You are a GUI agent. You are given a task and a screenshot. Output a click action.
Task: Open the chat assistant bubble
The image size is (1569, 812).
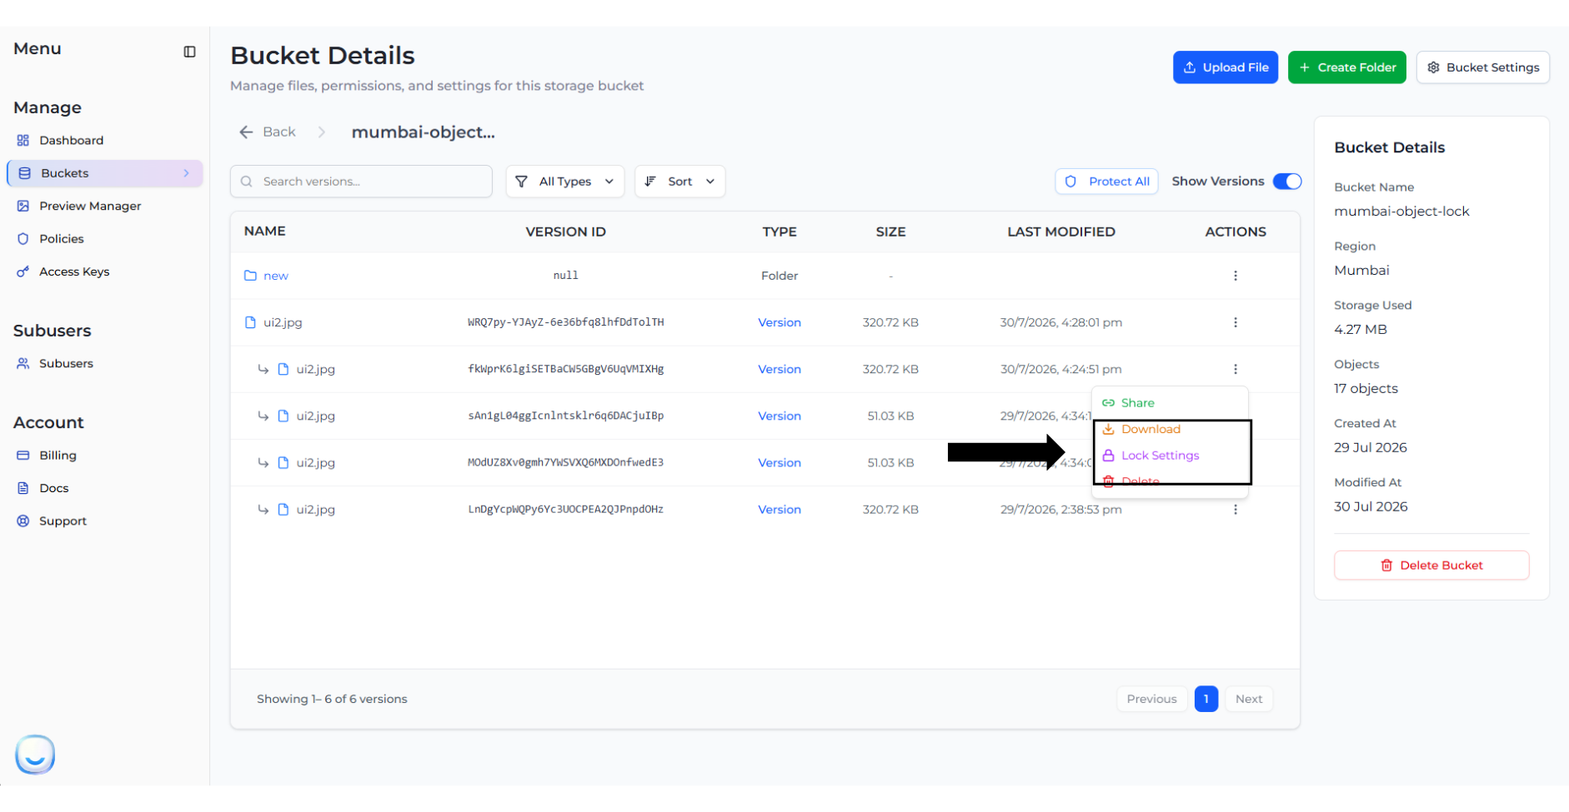[35, 755]
